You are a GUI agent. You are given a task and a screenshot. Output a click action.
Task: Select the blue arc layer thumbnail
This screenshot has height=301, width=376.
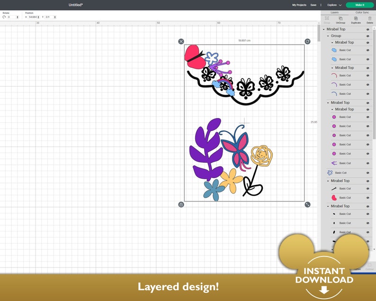(x=334, y=94)
